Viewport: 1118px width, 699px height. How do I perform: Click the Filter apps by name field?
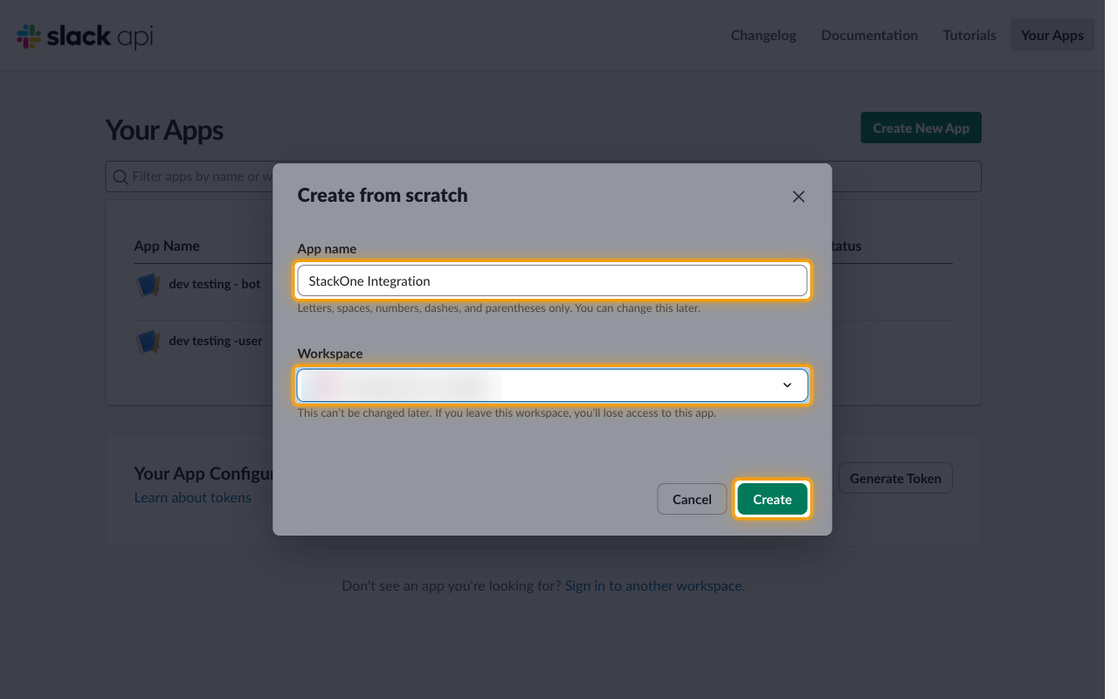click(x=542, y=176)
